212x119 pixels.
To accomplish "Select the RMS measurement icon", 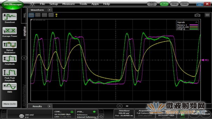I will (10, 86).
